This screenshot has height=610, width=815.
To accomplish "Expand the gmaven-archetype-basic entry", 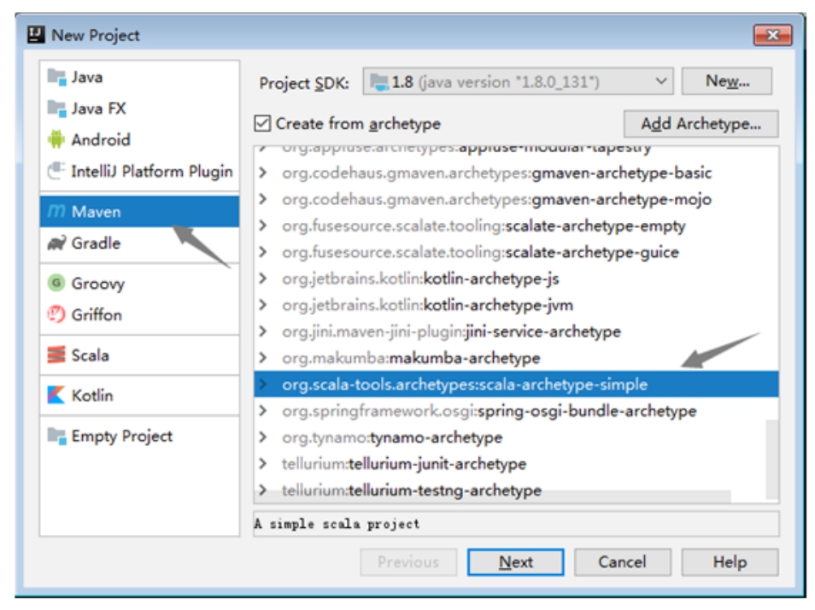I will (x=263, y=173).
